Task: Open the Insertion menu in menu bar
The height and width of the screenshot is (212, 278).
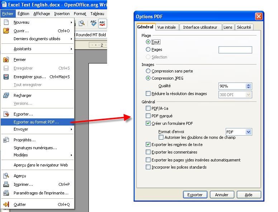Action: (x=62, y=14)
